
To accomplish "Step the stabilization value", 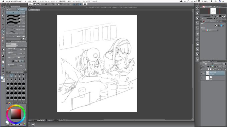I will tap(23, 65).
